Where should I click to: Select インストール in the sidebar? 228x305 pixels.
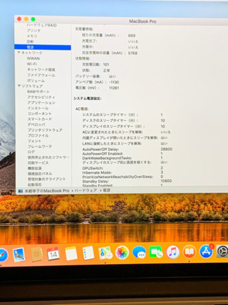click(38, 108)
